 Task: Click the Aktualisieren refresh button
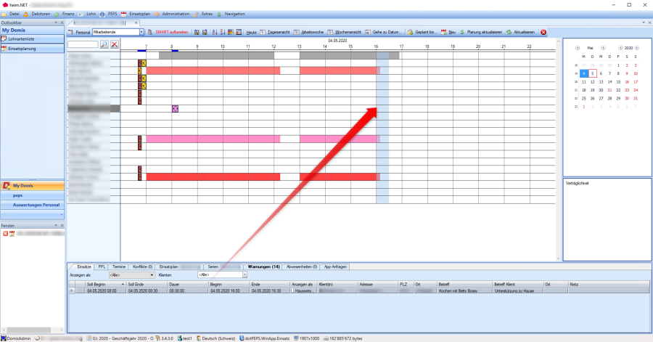pos(520,32)
